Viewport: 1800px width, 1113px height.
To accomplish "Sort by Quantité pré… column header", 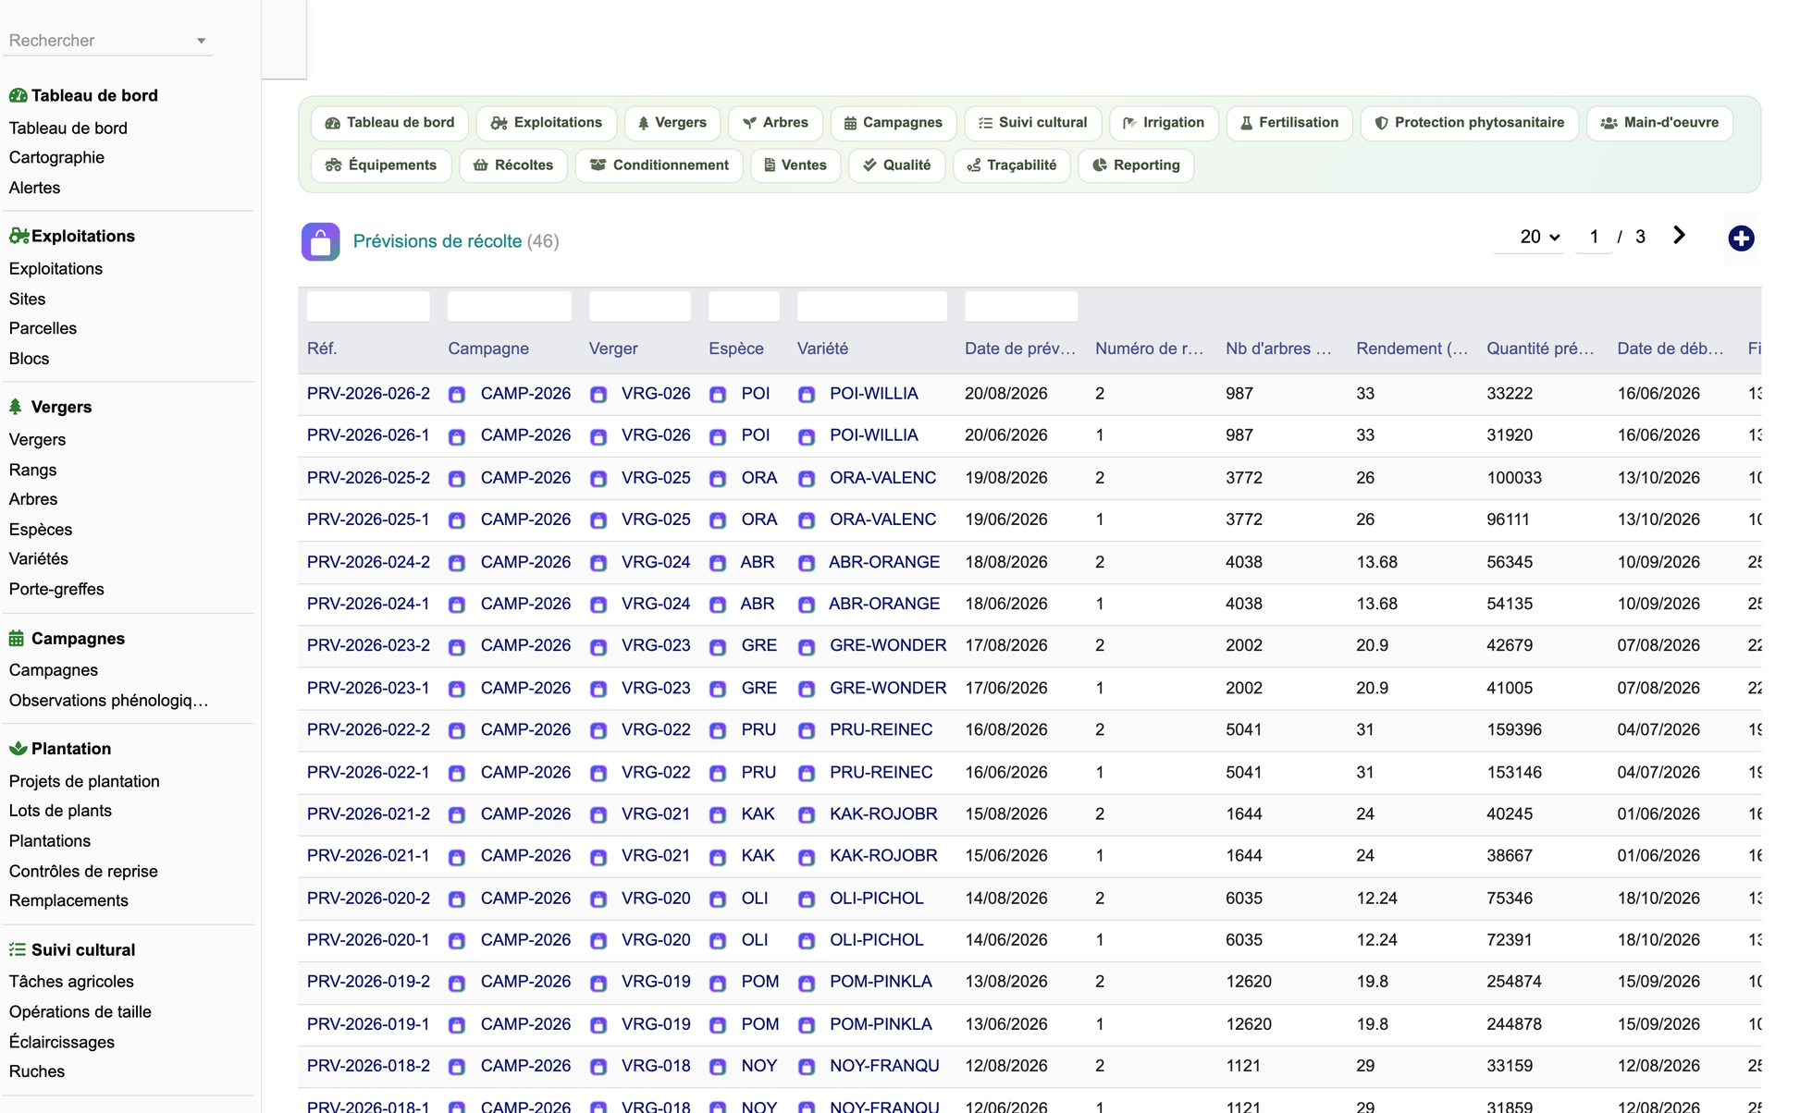I will pos(1540,349).
